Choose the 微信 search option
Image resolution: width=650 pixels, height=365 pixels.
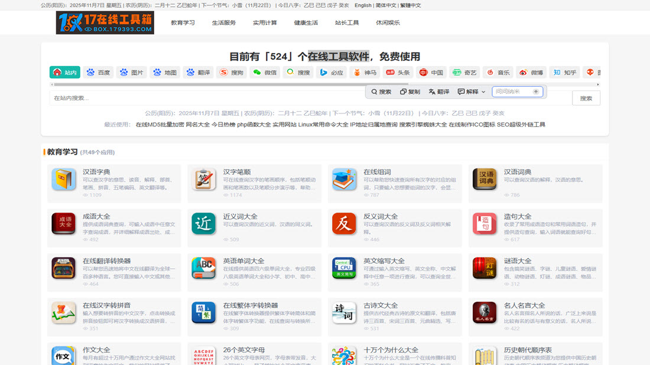265,73
